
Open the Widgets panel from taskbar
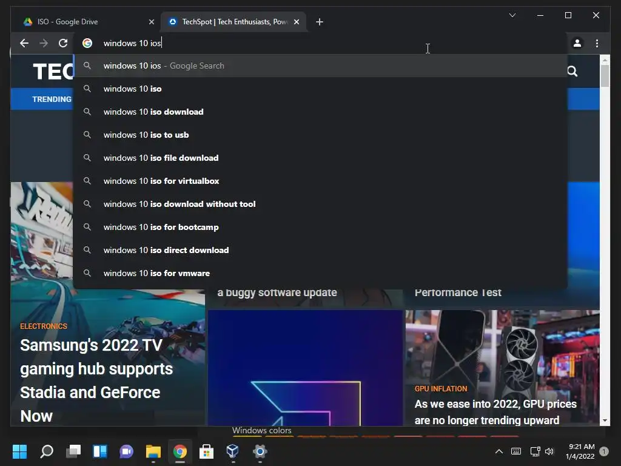(100, 451)
